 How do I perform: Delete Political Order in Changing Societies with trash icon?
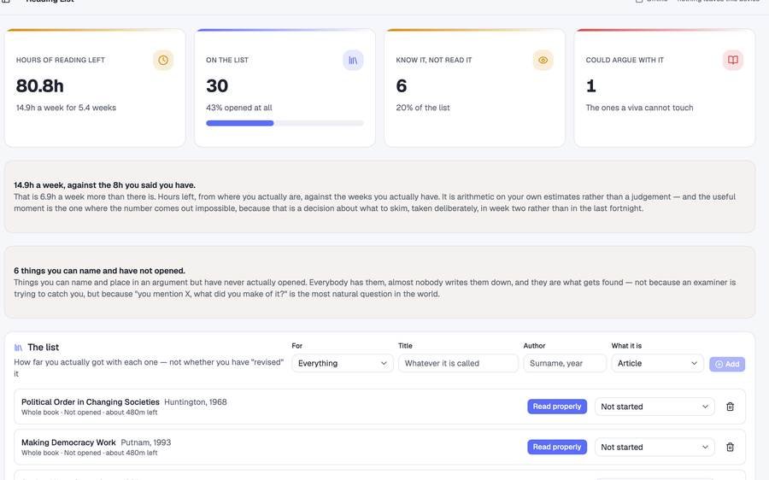click(730, 407)
